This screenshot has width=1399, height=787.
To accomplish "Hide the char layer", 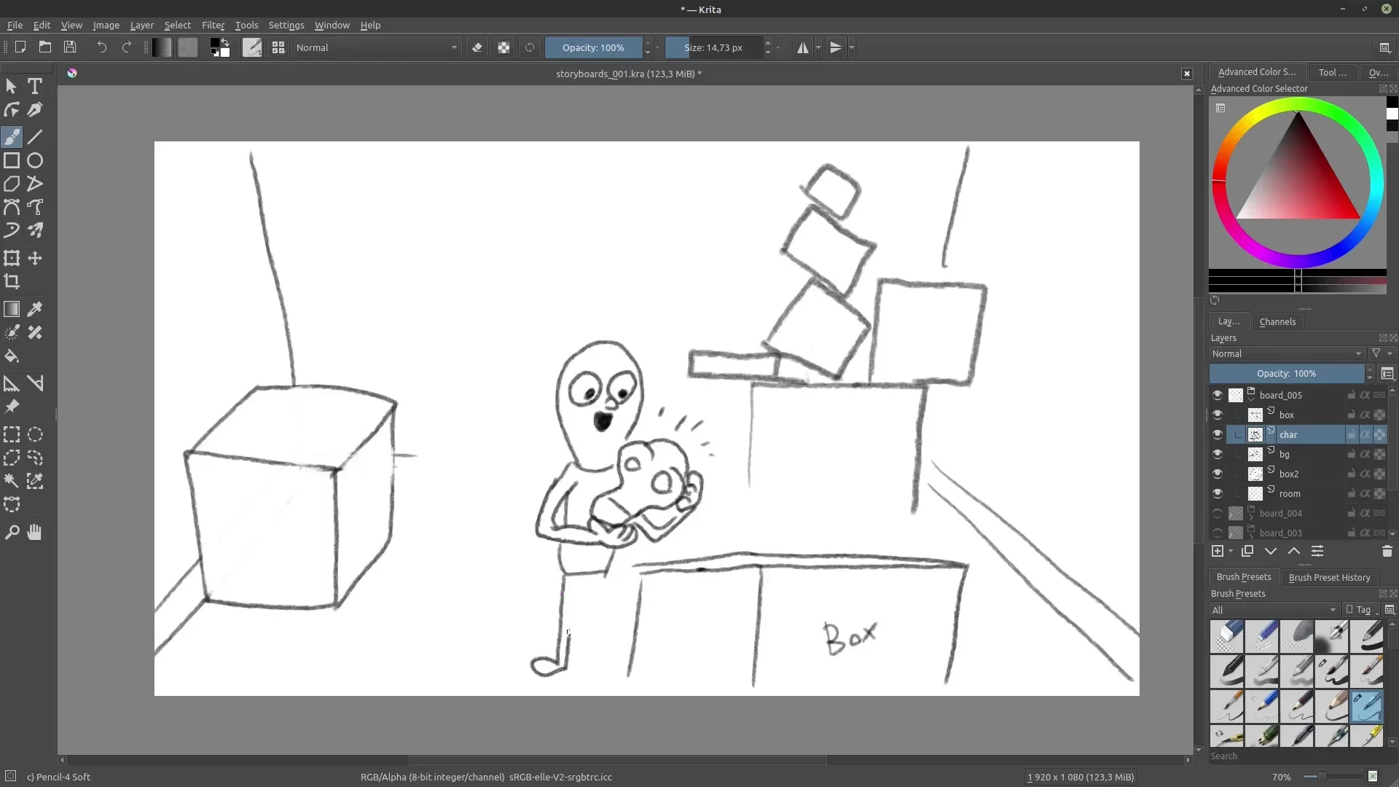I will coord(1217,434).
